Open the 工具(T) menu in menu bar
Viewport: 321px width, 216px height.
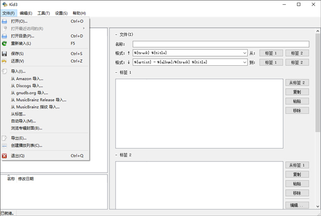[44, 13]
